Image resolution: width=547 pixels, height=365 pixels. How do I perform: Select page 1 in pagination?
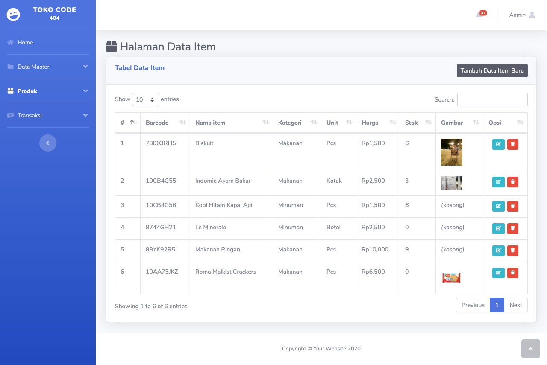pyautogui.click(x=497, y=305)
